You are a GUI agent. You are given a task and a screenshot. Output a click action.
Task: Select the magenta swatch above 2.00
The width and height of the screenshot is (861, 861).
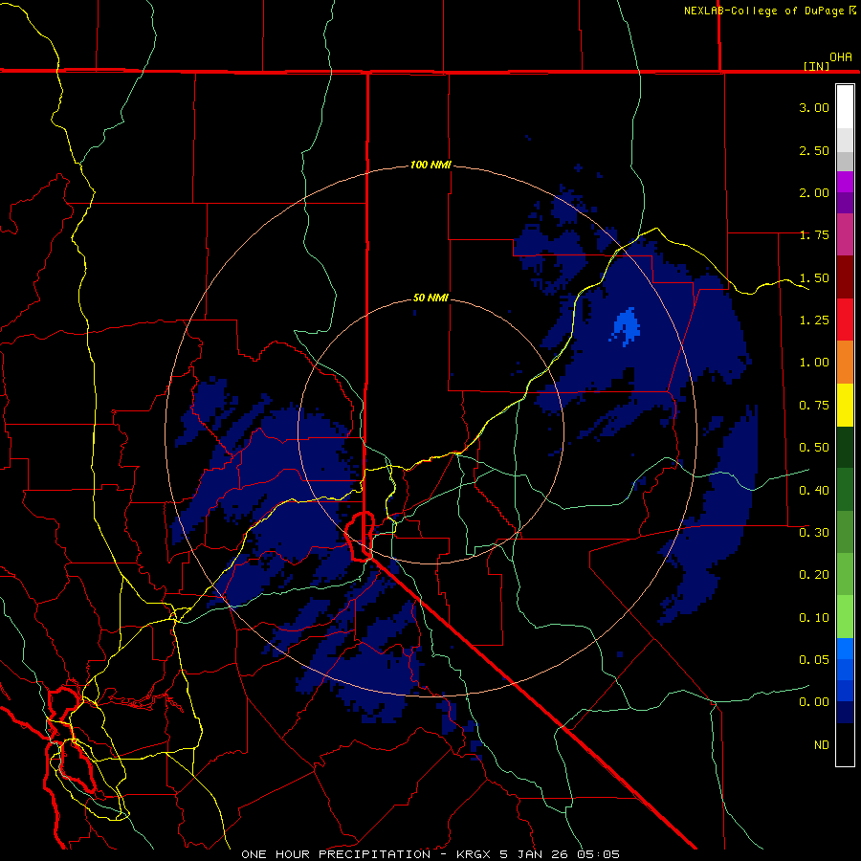845,182
